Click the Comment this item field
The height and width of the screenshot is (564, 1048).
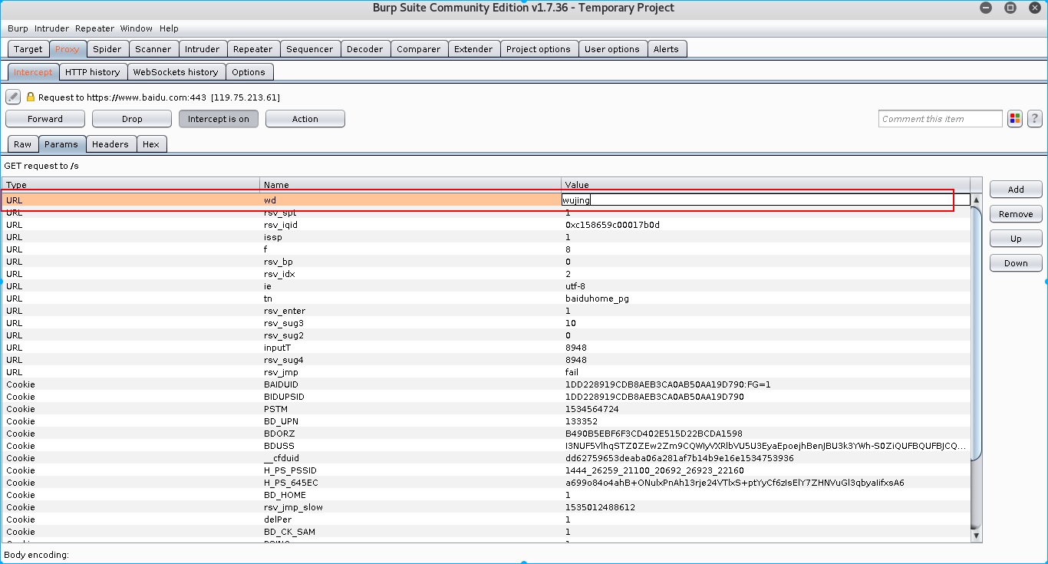[x=941, y=119]
